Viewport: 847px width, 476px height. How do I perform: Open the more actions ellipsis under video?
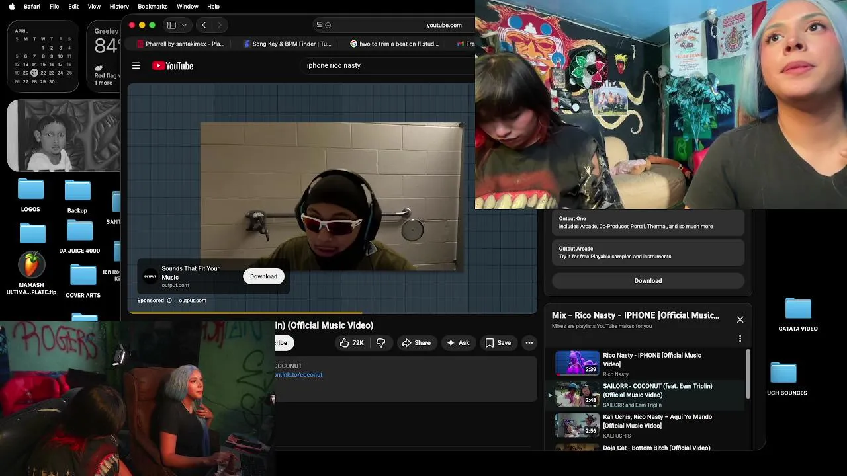pos(529,343)
